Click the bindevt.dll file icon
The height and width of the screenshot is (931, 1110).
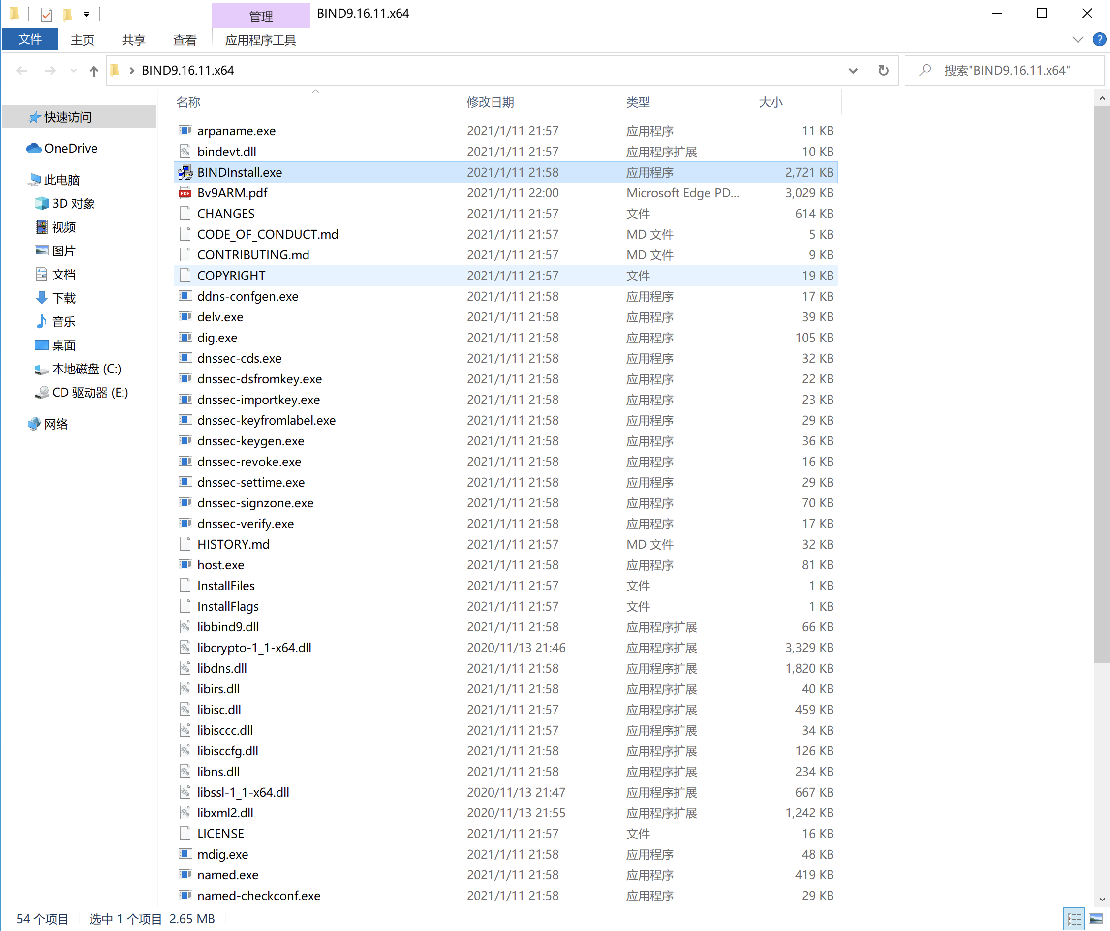185,152
